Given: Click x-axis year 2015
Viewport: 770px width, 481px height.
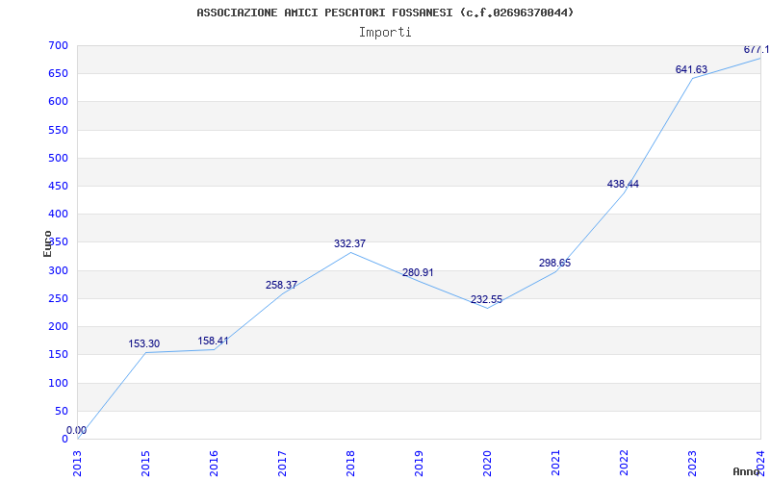Looking at the screenshot, I should coord(146,464).
